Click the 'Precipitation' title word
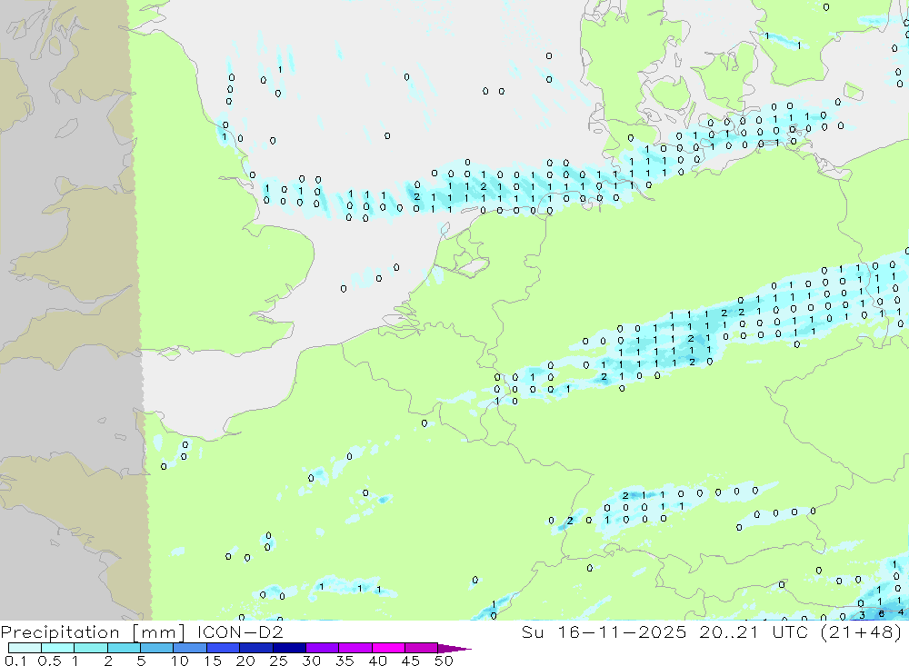This screenshot has height=666, width=909. coord(60,632)
